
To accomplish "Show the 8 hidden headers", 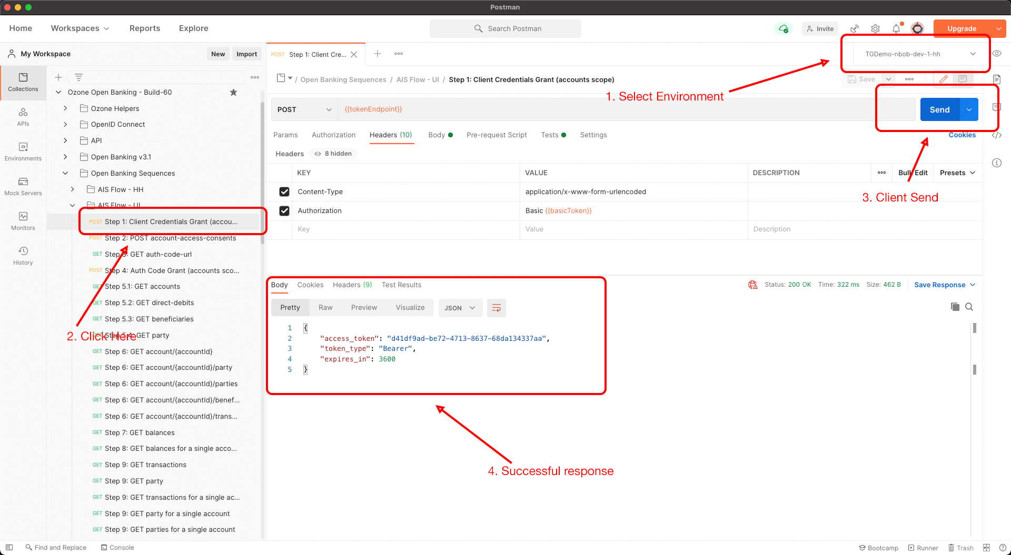I will [333, 154].
